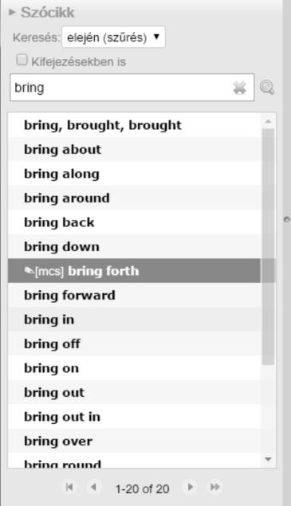Click the list scrollbar down arrow
Image resolution: width=291 pixels, height=506 pixels.
[268, 459]
